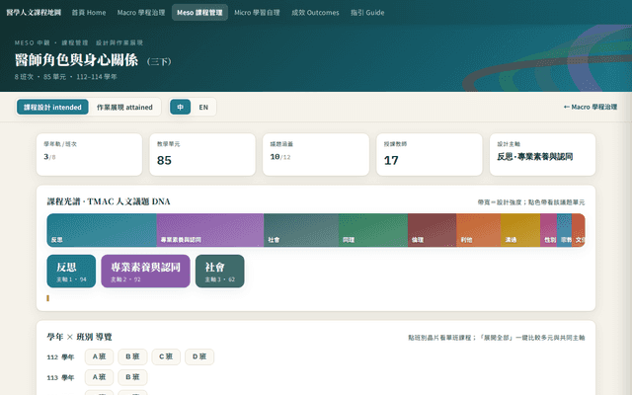
Task: Click the 醫學人文課程地圖 site logo
Action: [34, 13]
